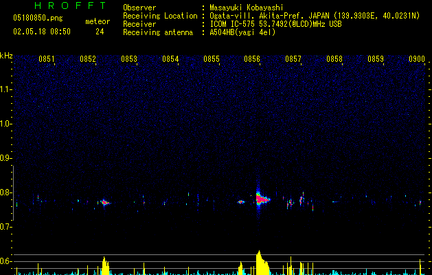Click the Receiver label
The height and width of the screenshot is (275, 432).
139,24
